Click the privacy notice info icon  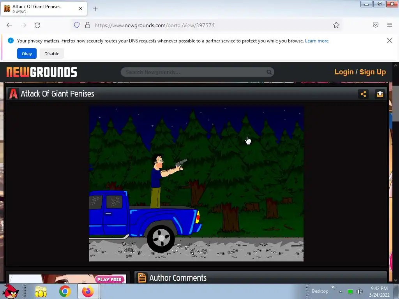[x=11, y=40]
